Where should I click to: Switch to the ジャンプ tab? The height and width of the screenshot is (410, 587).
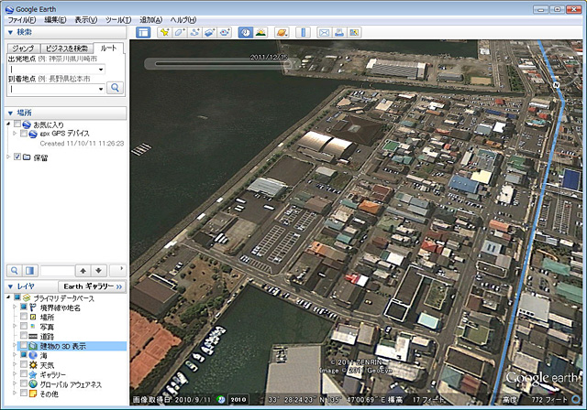pyautogui.click(x=23, y=49)
